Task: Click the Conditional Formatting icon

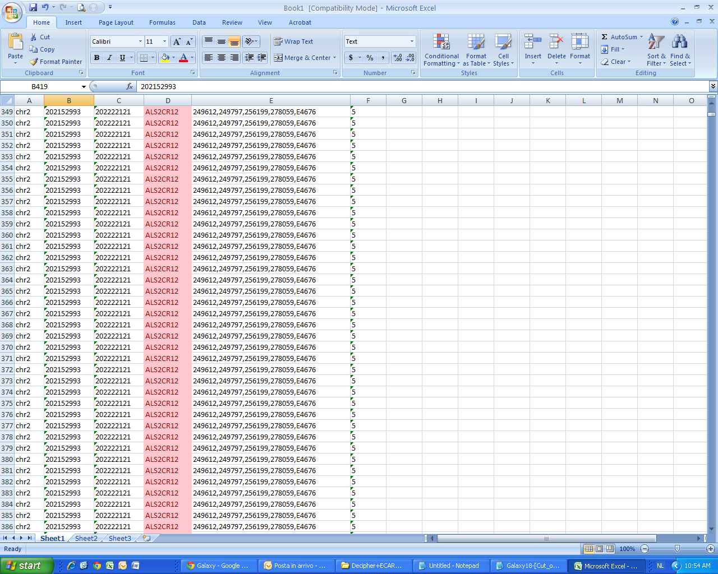Action: [x=441, y=43]
